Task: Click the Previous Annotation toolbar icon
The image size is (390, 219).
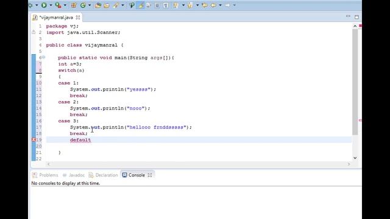Action: [190, 5]
